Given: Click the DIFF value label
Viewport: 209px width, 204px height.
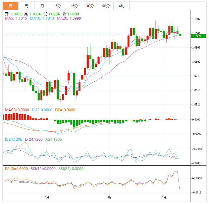Looking at the screenshot, I should [42, 110].
